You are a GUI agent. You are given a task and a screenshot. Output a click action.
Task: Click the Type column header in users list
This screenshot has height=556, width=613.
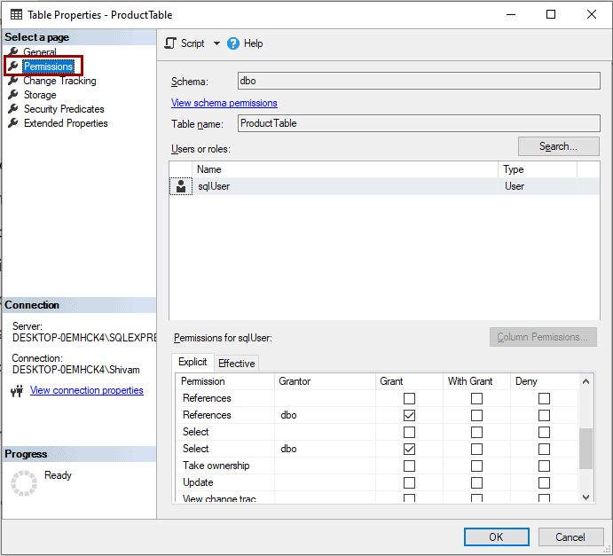click(x=538, y=169)
